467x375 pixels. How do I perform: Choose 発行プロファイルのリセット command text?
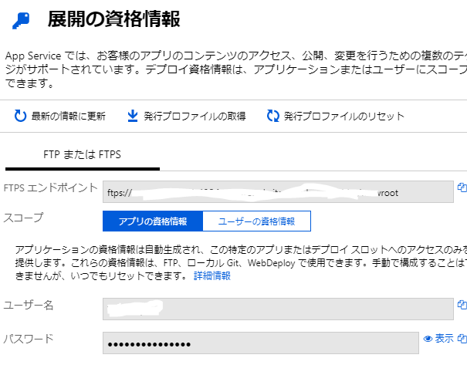point(344,116)
